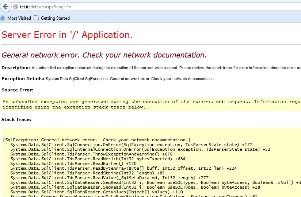Click the SqlDataReader.GetValues stack trace line
This screenshot has width=301, height=197.
coord(96,192)
